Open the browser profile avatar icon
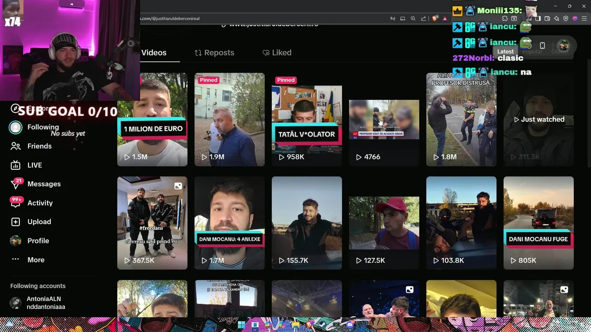The width and height of the screenshot is (591, 332). (x=575, y=18)
